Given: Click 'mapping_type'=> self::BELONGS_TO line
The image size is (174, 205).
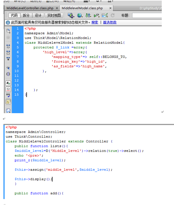Looking at the screenshot, I should [x=89, y=57].
